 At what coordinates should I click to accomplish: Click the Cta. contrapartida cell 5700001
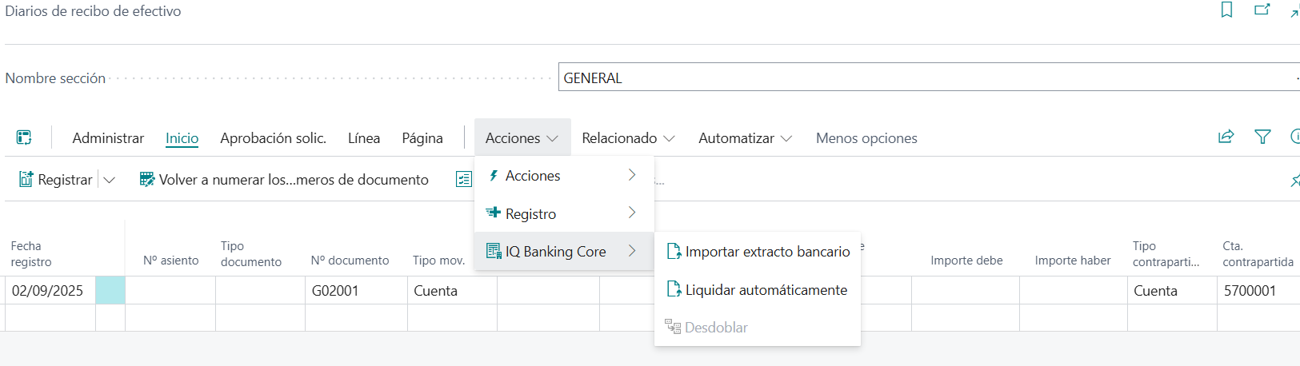point(1258,291)
